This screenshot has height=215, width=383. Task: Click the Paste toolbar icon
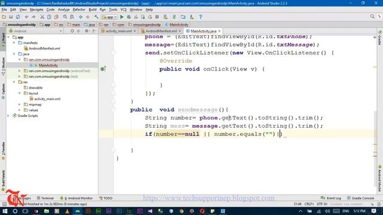point(56,17)
